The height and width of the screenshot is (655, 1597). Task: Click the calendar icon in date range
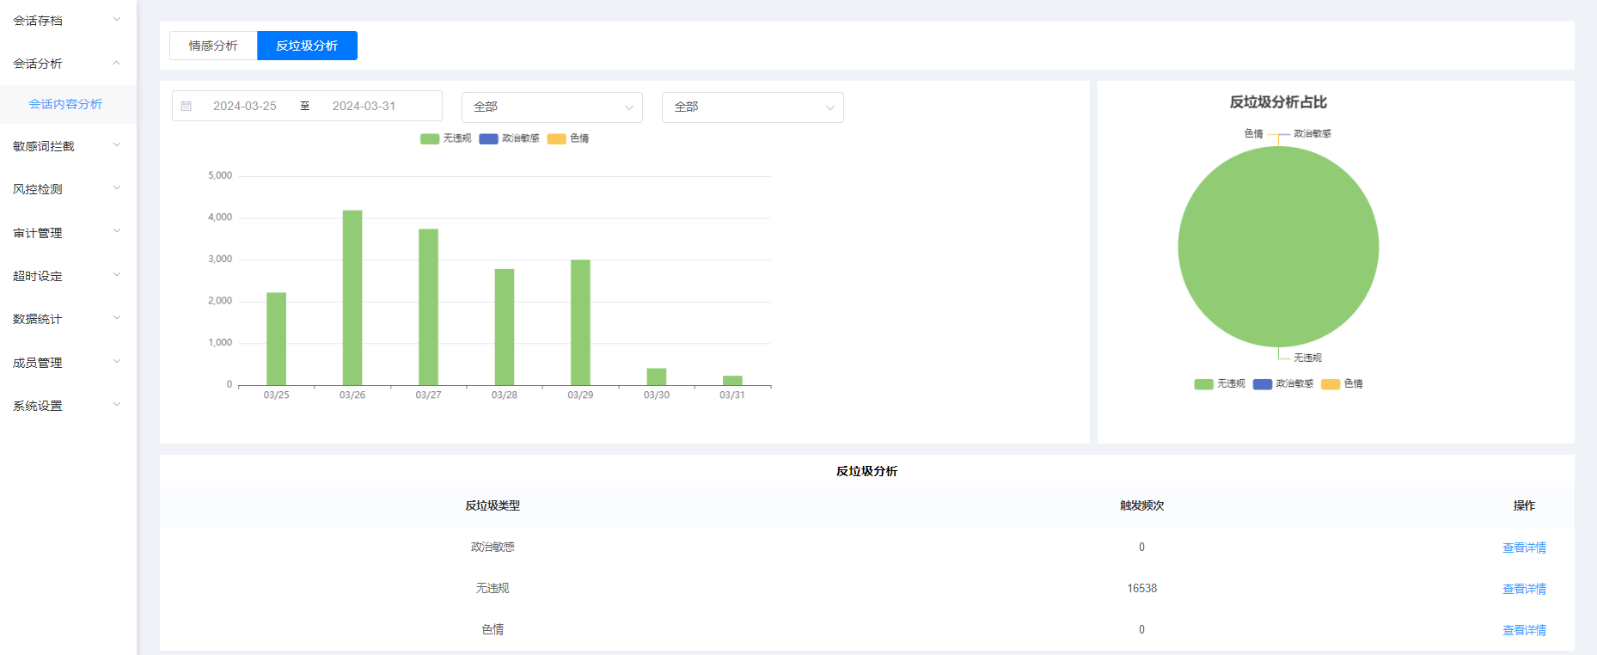point(187,106)
